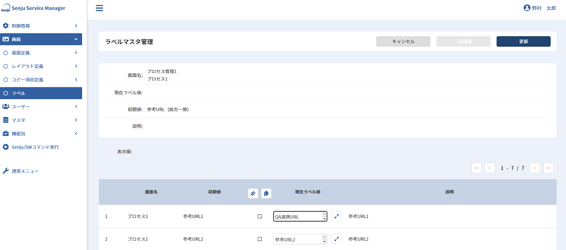Click the 初期値 column header
Viewport: 566px width, 250px height.
tap(215, 192)
